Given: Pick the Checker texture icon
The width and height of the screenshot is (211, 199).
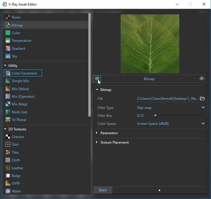Looking at the screenshot, I should [x=8, y=137].
